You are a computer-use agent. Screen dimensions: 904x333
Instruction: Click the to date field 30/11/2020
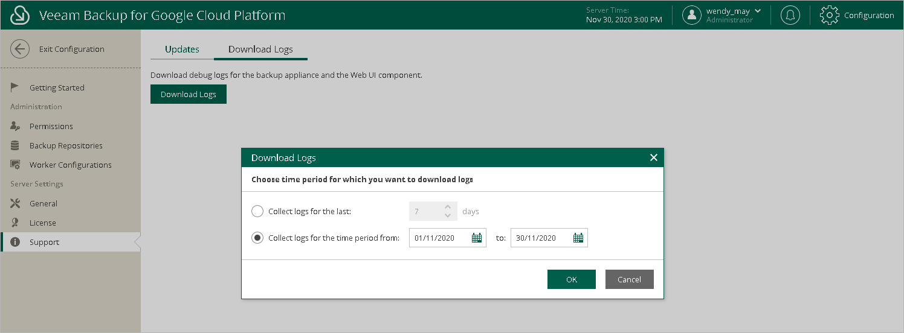point(549,238)
